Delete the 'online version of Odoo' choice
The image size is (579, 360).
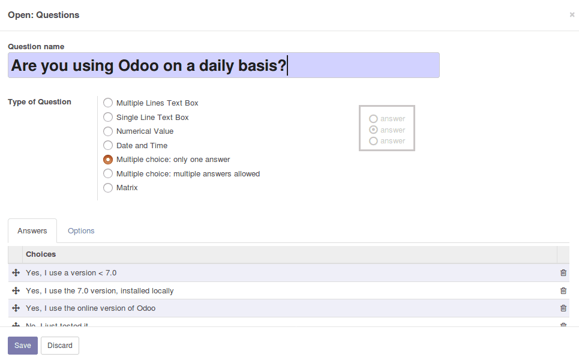[x=563, y=308]
